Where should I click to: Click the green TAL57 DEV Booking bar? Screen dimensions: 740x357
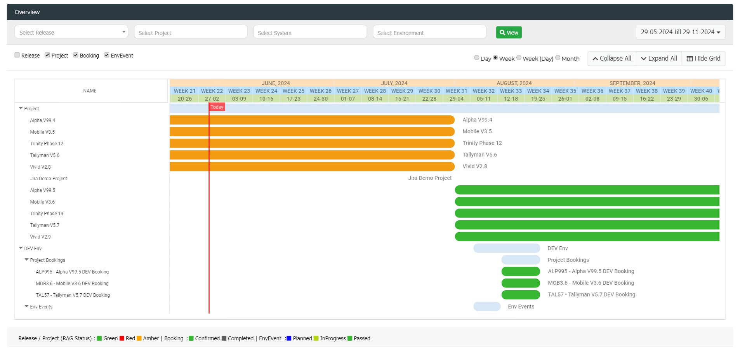point(521,295)
